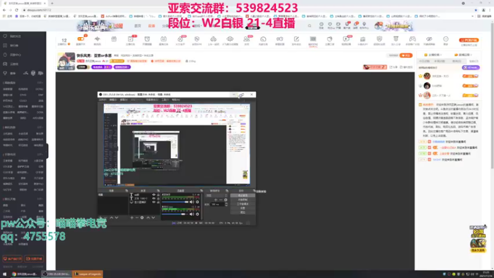Click the stop streaming button in OBS controls
494x278 pixels.
(x=243, y=195)
